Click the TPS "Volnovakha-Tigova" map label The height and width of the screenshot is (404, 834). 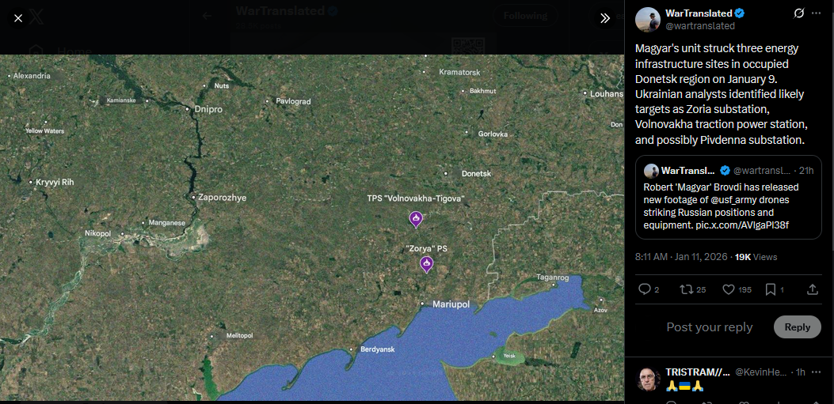pos(416,198)
